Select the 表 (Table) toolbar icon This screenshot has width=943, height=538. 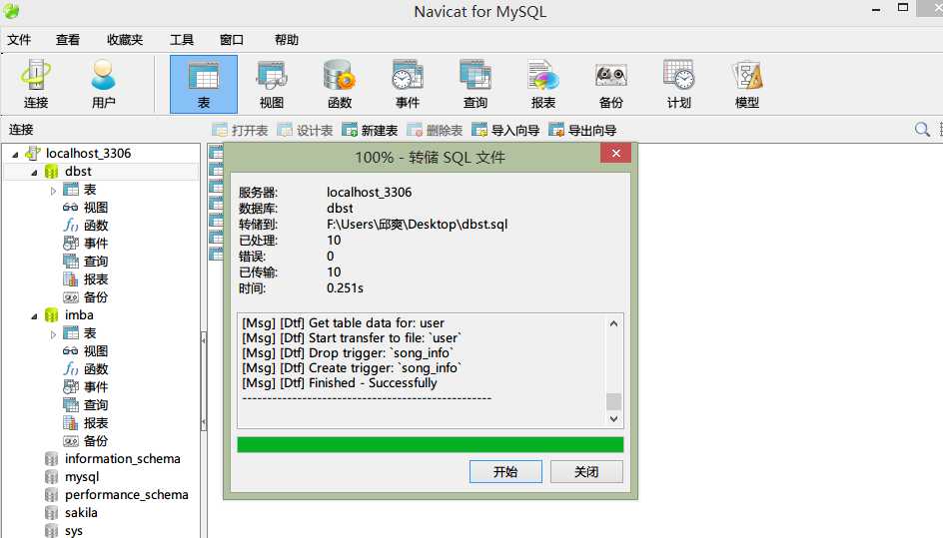tap(203, 84)
